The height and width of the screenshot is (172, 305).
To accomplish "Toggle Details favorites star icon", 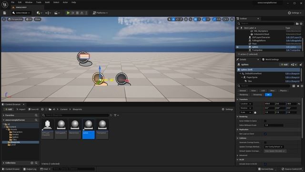I will coord(298,86).
